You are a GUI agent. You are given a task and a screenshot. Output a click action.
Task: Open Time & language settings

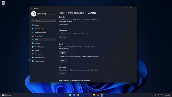[44, 47]
